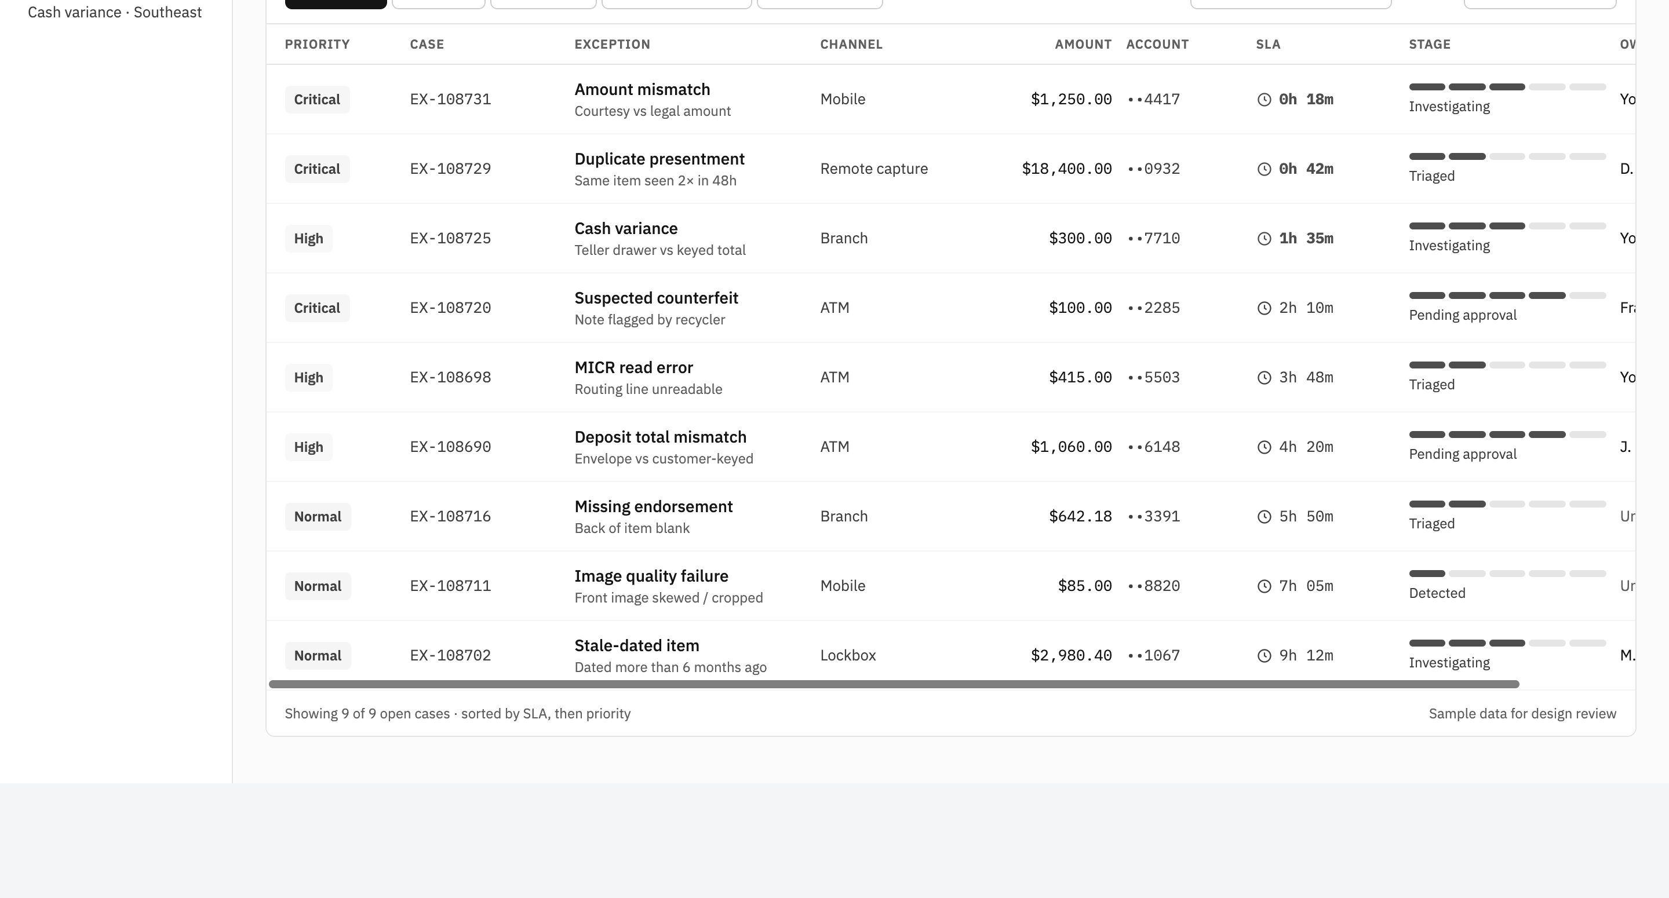Image resolution: width=1669 pixels, height=898 pixels.
Task: Click the clock icon beside 2h 10m
Action: pyautogui.click(x=1264, y=308)
